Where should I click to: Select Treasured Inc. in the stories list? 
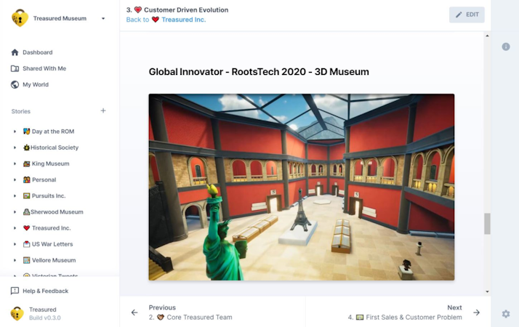point(52,228)
